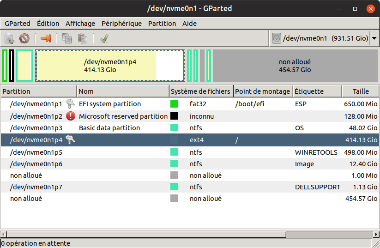Click the key icon on nvme0n1p1 row
Screen dimensions: 380x248
(x=70, y=104)
